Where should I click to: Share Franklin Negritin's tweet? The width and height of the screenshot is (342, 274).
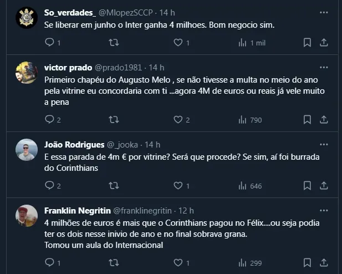click(x=324, y=263)
